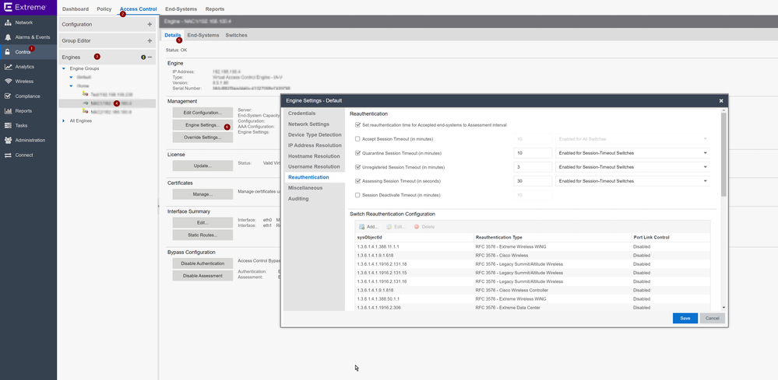Screen dimensions: 778x380
Task: Enable Accept Session Timeout checkbox
Action: coord(357,139)
